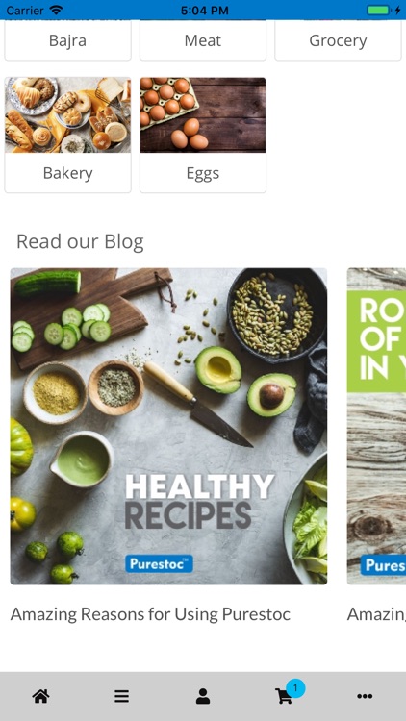Image resolution: width=406 pixels, height=721 pixels.
Task: Select the Bajra category
Action: 67,40
